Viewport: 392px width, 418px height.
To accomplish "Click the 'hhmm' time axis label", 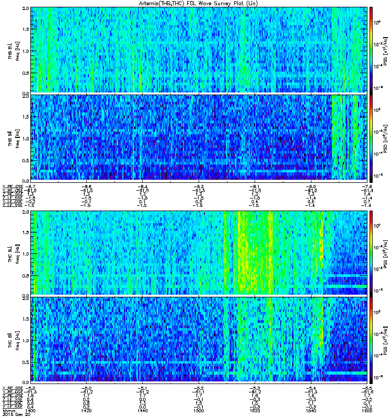I will pyautogui.click(x=8, y=411).
